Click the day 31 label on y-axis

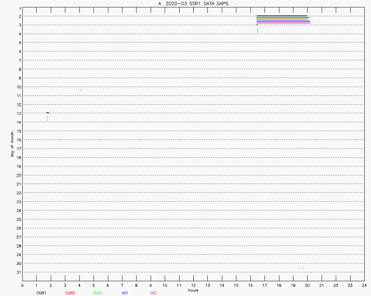(x=18, y=272)
